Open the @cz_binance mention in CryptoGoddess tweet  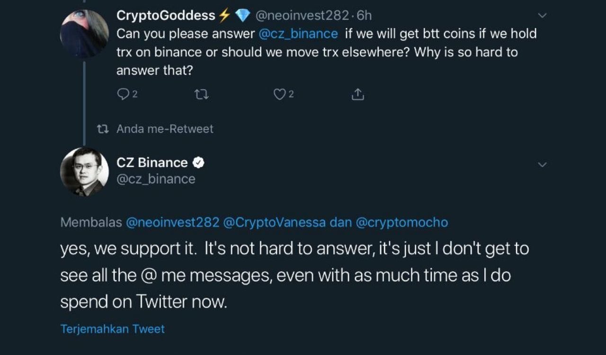coord(298,34)
